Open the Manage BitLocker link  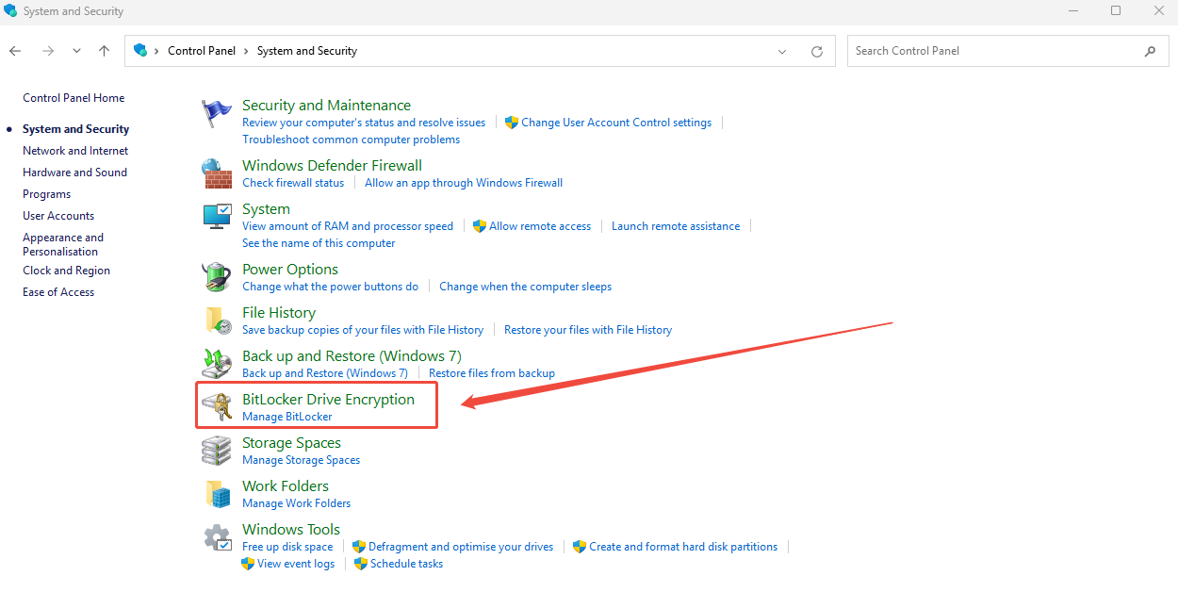286,417
